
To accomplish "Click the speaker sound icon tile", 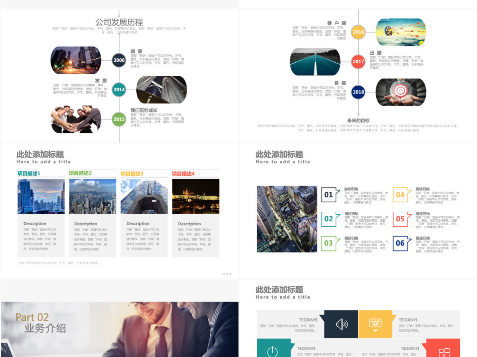I will coord(341,324).
